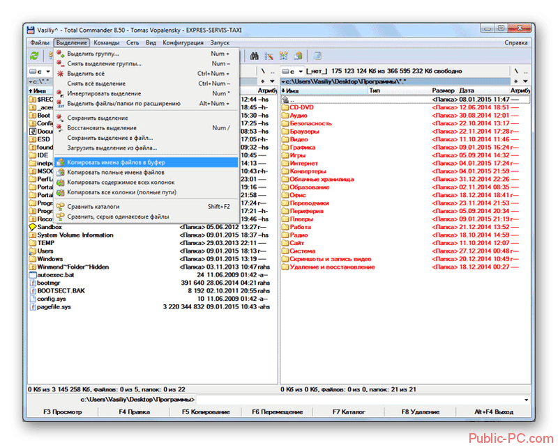The width and height of the screenshot is (558, 447).
Task: Click the red star icon beside Выделить всё
Action: [61, 74]
